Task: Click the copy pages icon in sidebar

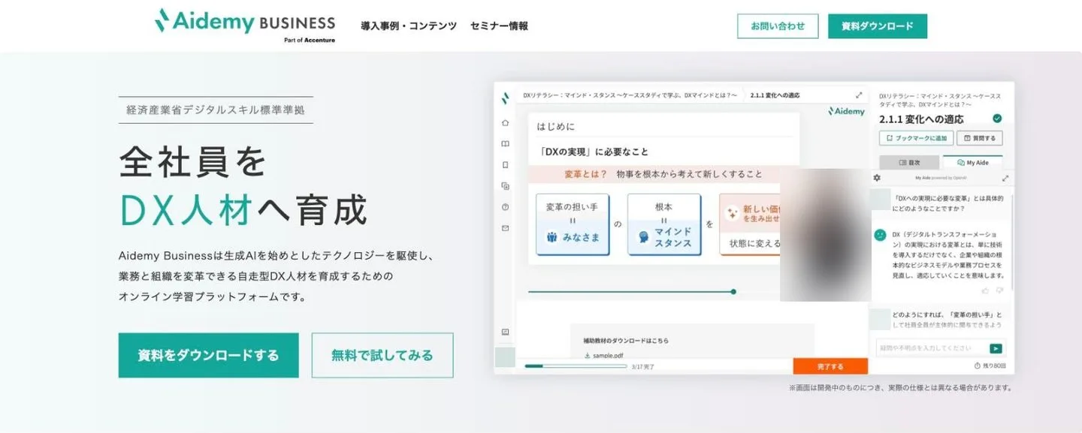Action: (505, 185)
